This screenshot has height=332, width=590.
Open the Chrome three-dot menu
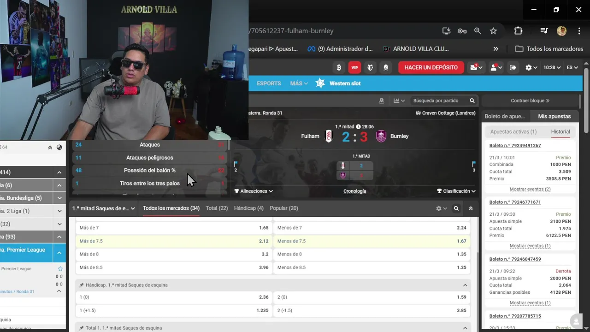[x=579, y=31]
